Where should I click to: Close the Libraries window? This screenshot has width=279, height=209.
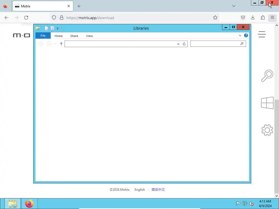click(x=243, y=27)
